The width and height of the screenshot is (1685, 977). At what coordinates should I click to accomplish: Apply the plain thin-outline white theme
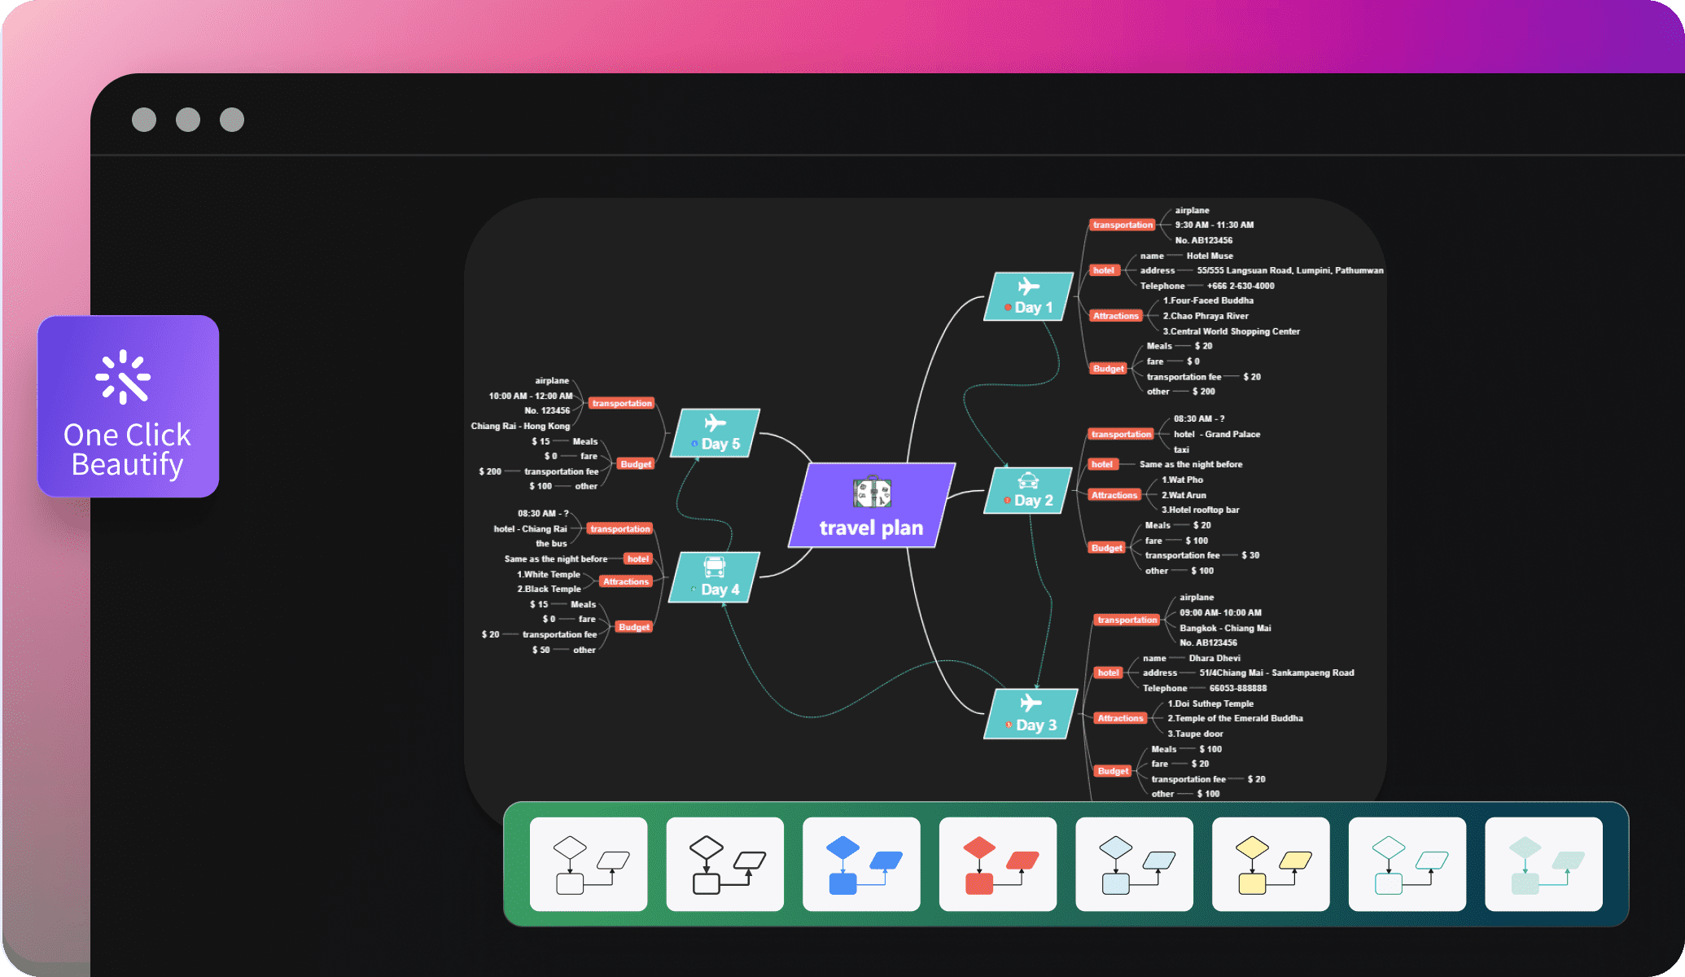point(589,865)
